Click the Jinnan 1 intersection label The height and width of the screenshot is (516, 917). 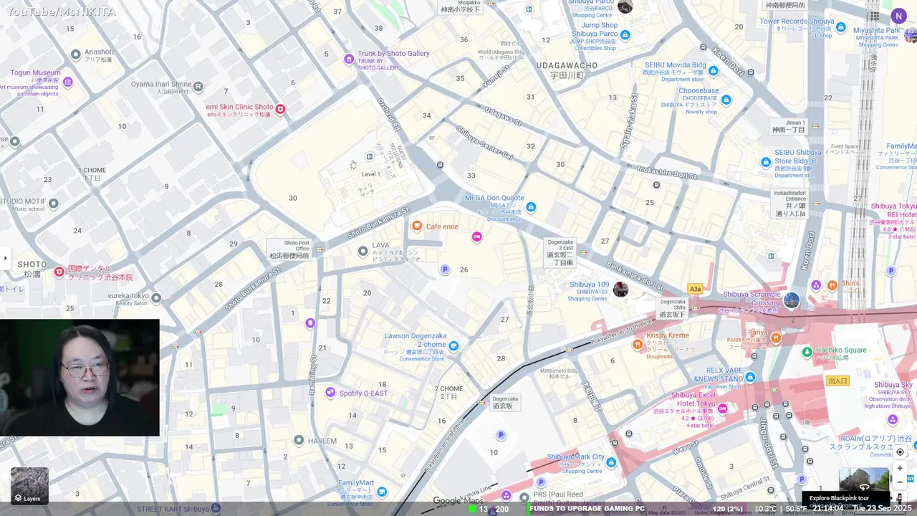[788, 126]
